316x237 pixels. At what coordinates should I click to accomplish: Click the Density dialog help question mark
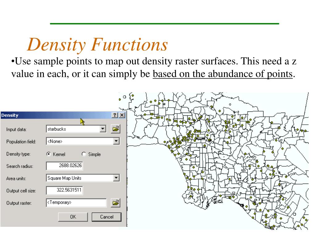pos(115,115)
